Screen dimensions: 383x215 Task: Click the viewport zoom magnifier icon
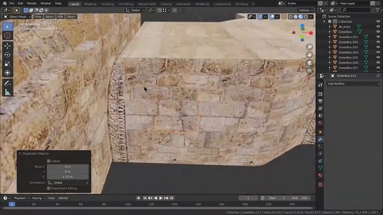tap(309, 47)
